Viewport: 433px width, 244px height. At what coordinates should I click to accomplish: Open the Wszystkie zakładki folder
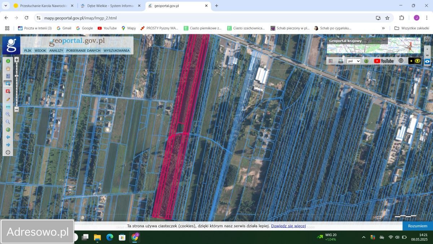coord(412,28)
